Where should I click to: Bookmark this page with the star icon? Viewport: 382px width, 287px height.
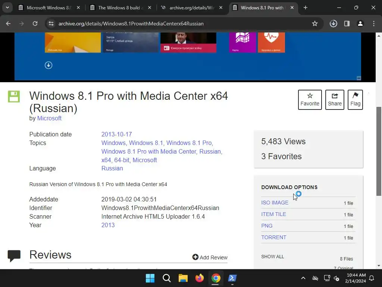pyautogui.click(x=315, y=24)
